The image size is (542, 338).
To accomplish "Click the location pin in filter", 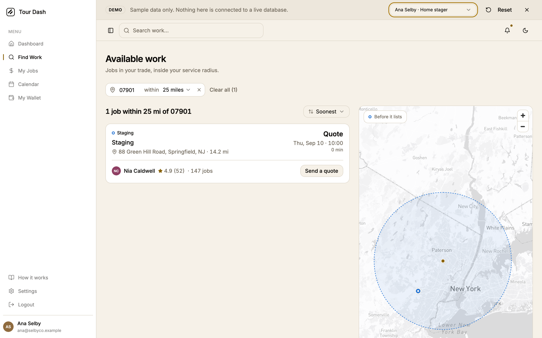I will [113, 90].
